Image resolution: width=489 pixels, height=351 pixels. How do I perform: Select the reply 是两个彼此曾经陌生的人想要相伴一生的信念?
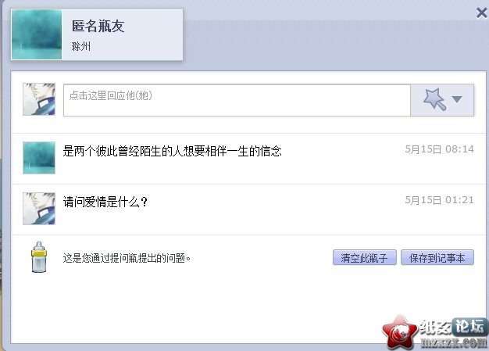point(172,151)
